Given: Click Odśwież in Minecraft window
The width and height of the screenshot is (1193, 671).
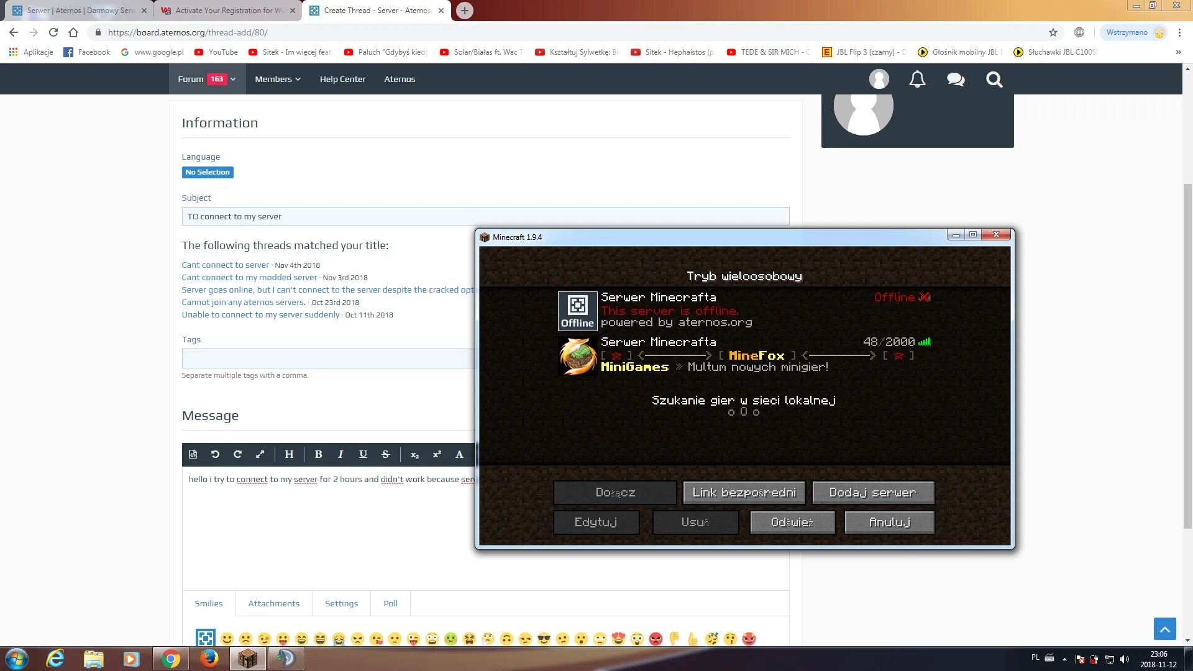Looking at the screenshot, I should [x=792, y=523].
